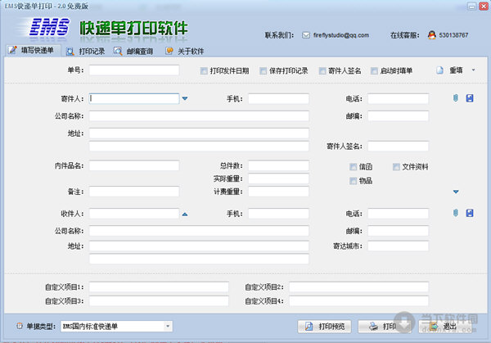The height and width of the screenshot is (343, 491).
Task: Click the sender 邮编 field
Action: (x=398, y=116)
